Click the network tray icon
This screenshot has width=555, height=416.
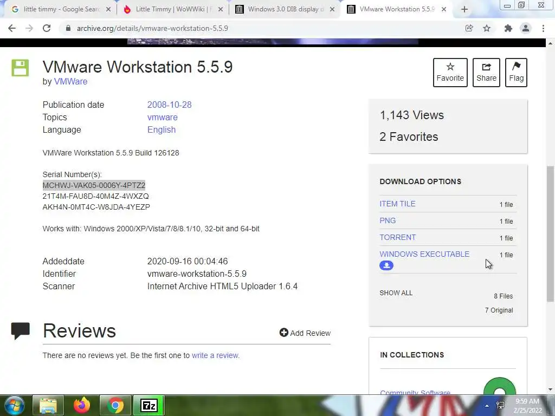500,405
